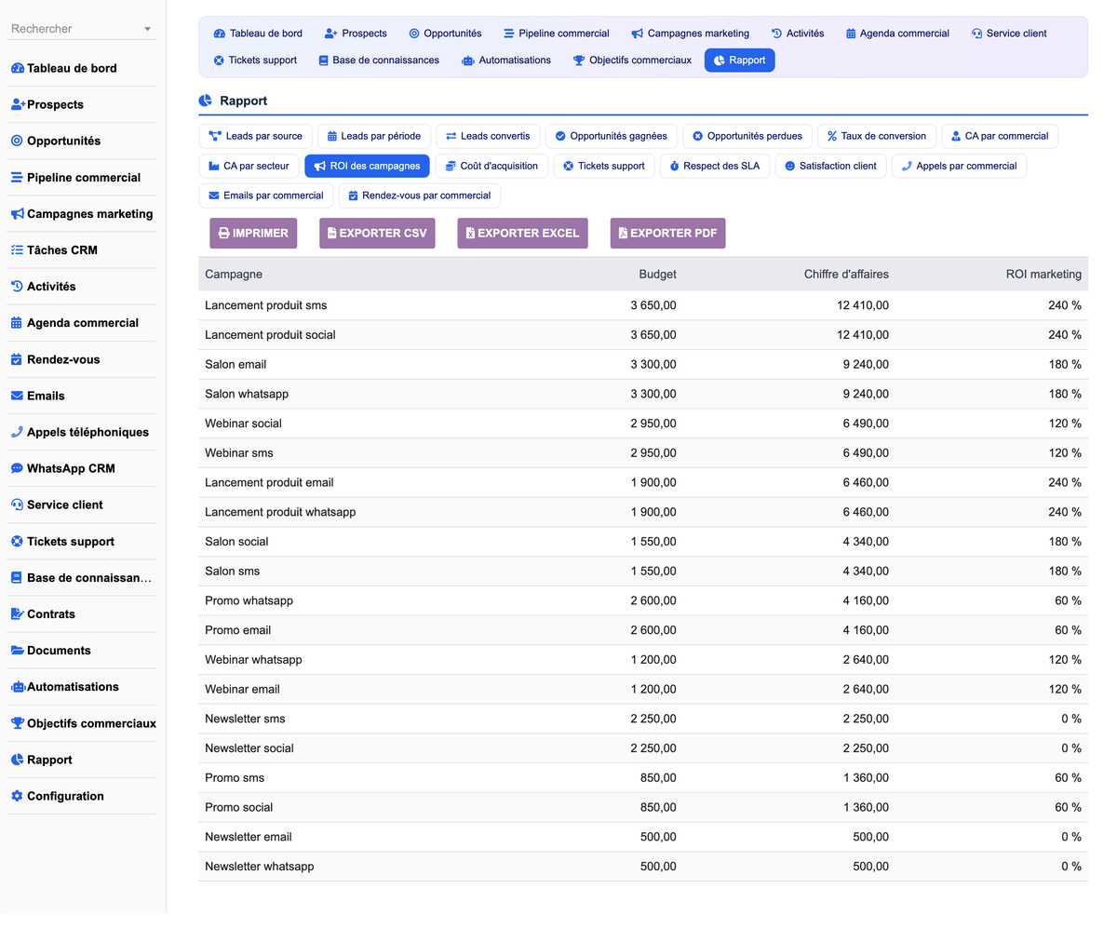This screenshot has height=929, width=1117.
Task: Click the Excel file icon on export button
Action: tap(470, 234)
